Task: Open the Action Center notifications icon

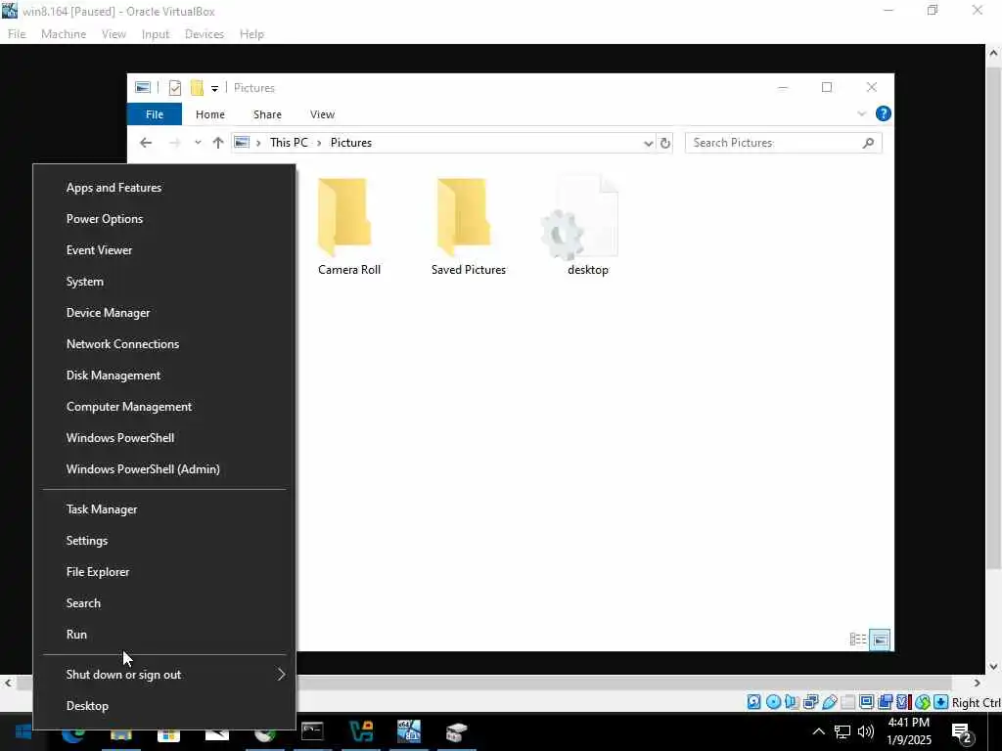Action: (x=961, y=732)
